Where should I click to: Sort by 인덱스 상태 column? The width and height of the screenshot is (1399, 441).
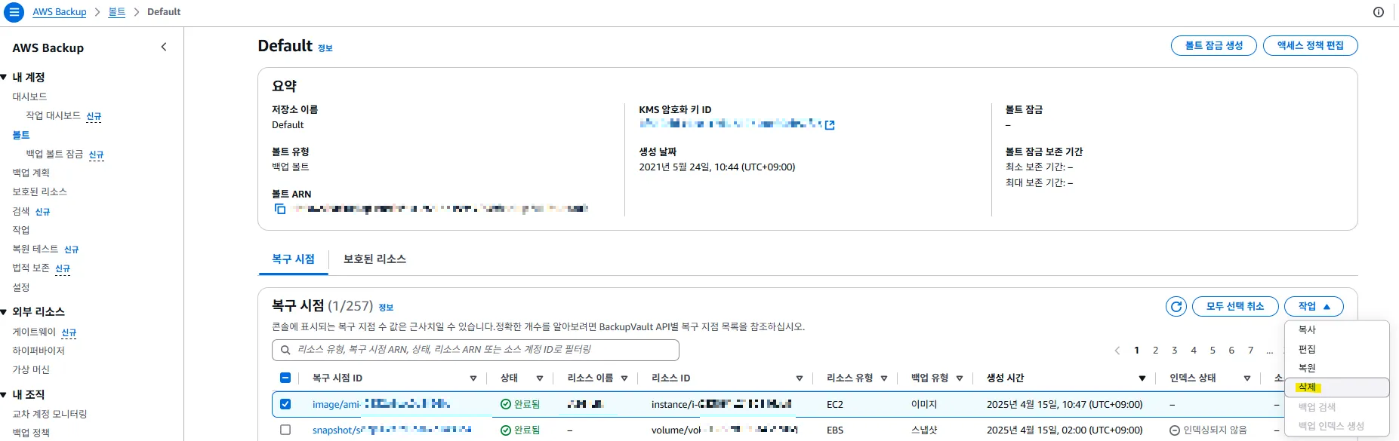[1247, 378]
